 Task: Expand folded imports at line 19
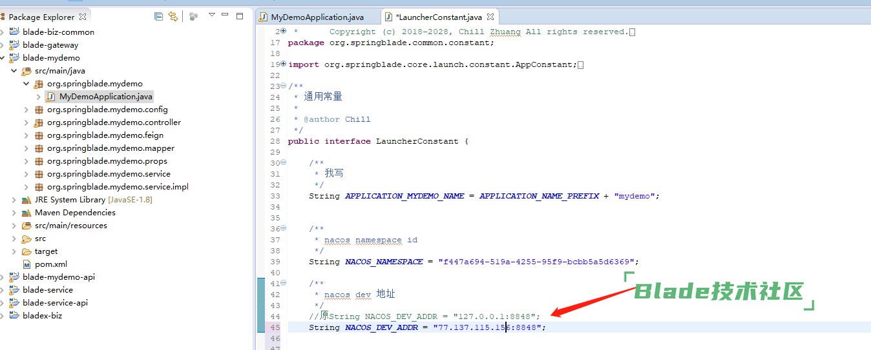pyautogui.click(x=283, y=64)
